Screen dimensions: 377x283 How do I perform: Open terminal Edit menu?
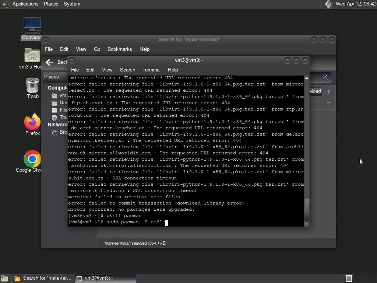(x=90, y=70)
